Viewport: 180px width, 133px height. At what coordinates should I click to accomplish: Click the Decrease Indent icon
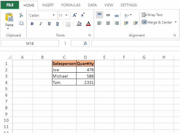point(135,23)
